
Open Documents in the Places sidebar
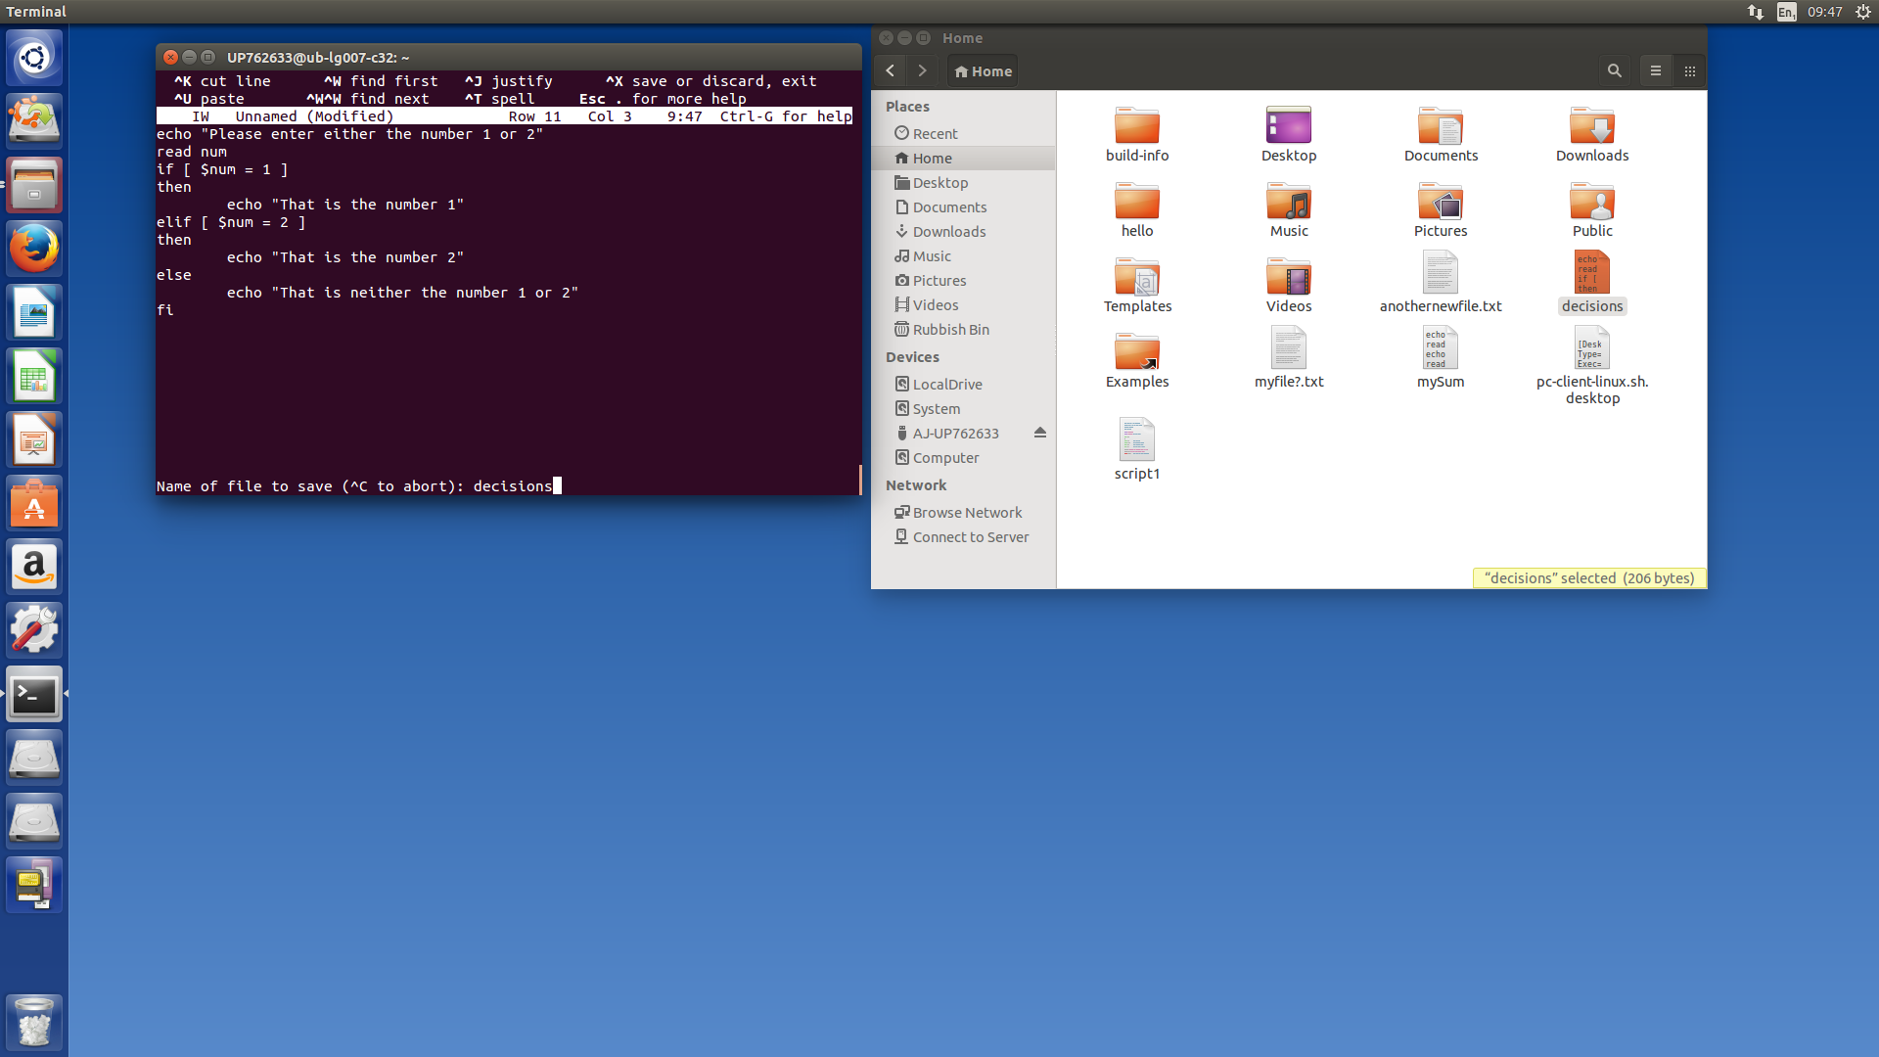[964, 207]
